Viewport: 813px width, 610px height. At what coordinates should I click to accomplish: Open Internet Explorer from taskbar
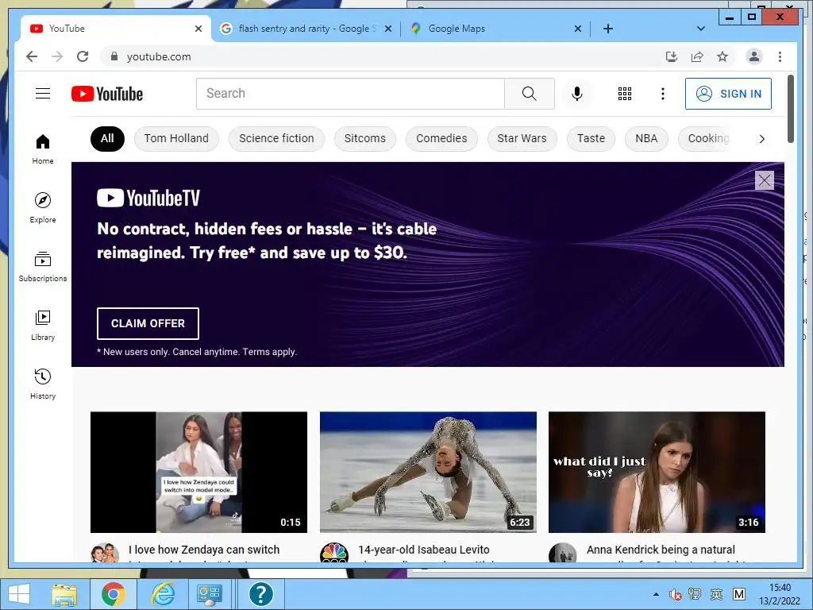coord(163,594)
